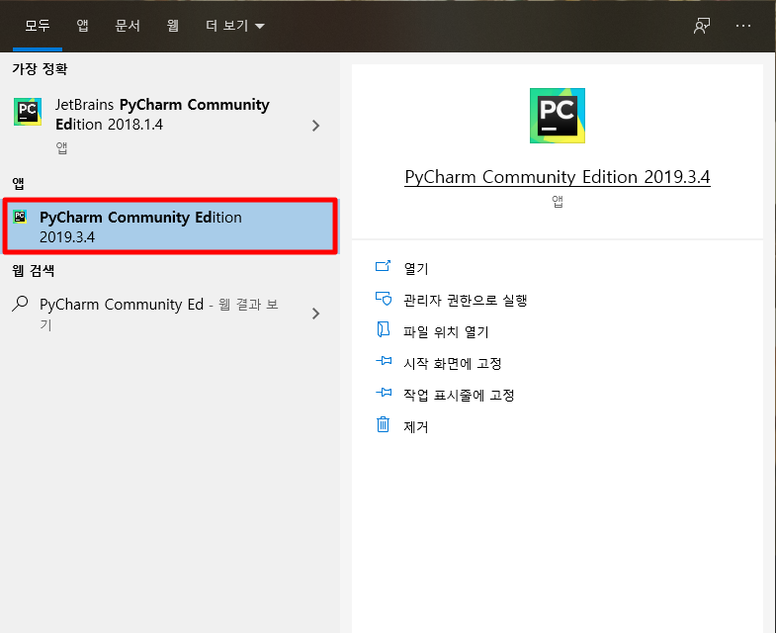This screenshot has width=776, height=633.
Task: Click the web search magnifier icon
Action: [x=20, y=304]
